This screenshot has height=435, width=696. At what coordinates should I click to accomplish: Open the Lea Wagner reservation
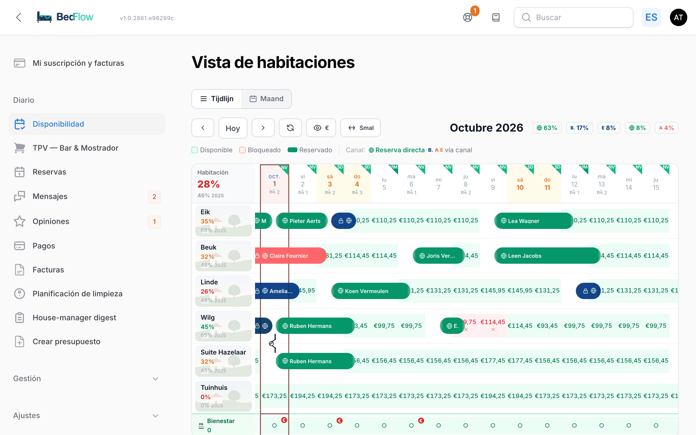(534, 221)
